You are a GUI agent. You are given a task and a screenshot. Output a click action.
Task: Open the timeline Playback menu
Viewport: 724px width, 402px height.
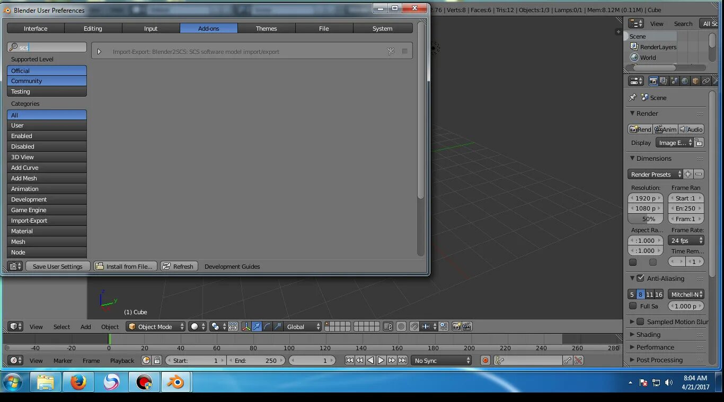pyautogui.click(x=122, y=361)
